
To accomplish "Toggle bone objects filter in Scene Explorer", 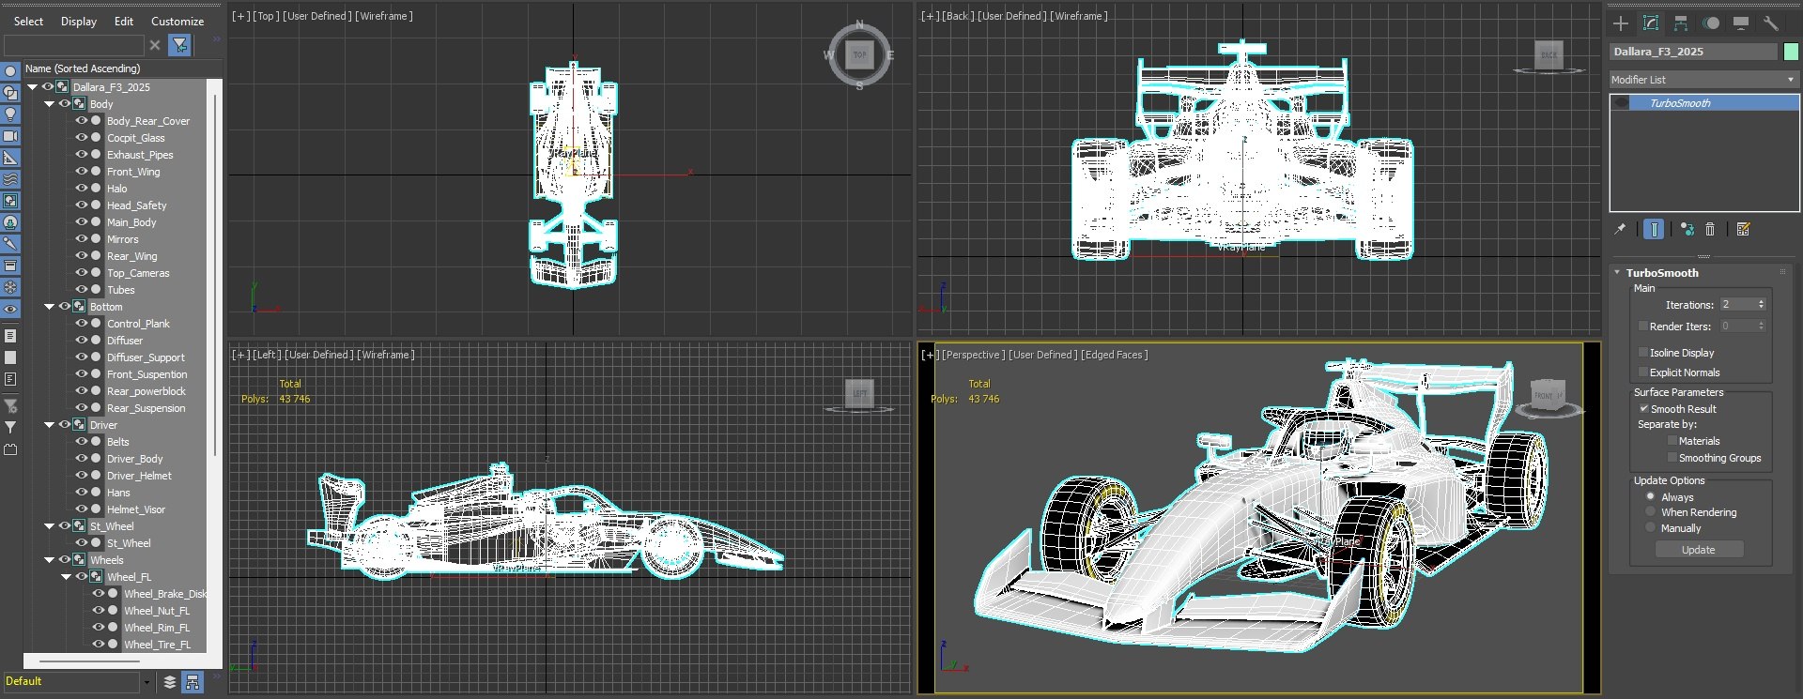I will pyautogui.click(x=10, y=244).
